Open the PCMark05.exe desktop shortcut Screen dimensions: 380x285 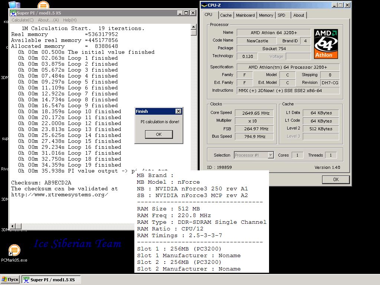tap(14, 253)
